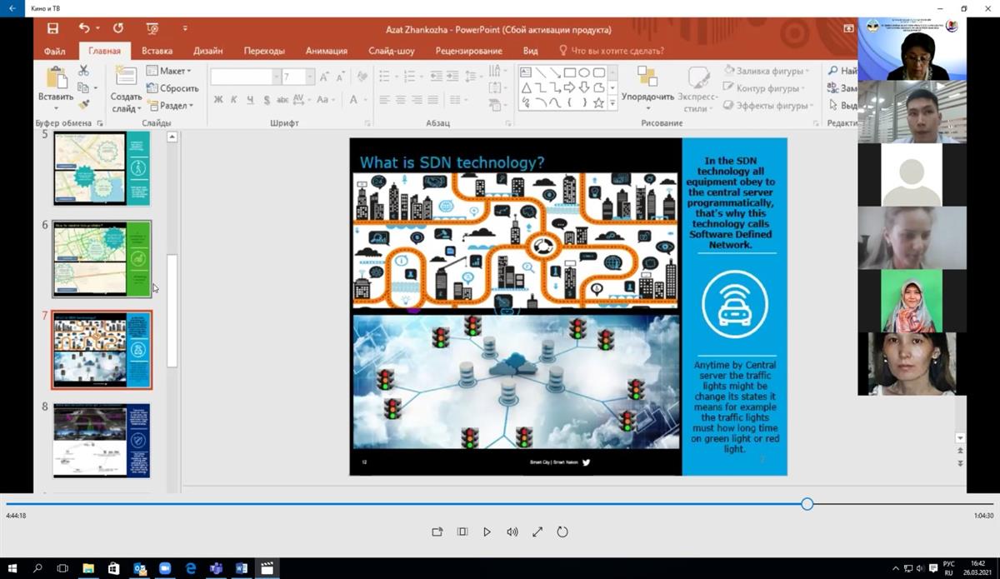Click the back arrow in Кино и ТВ
Screen dimensions: 1000x579
12,8
